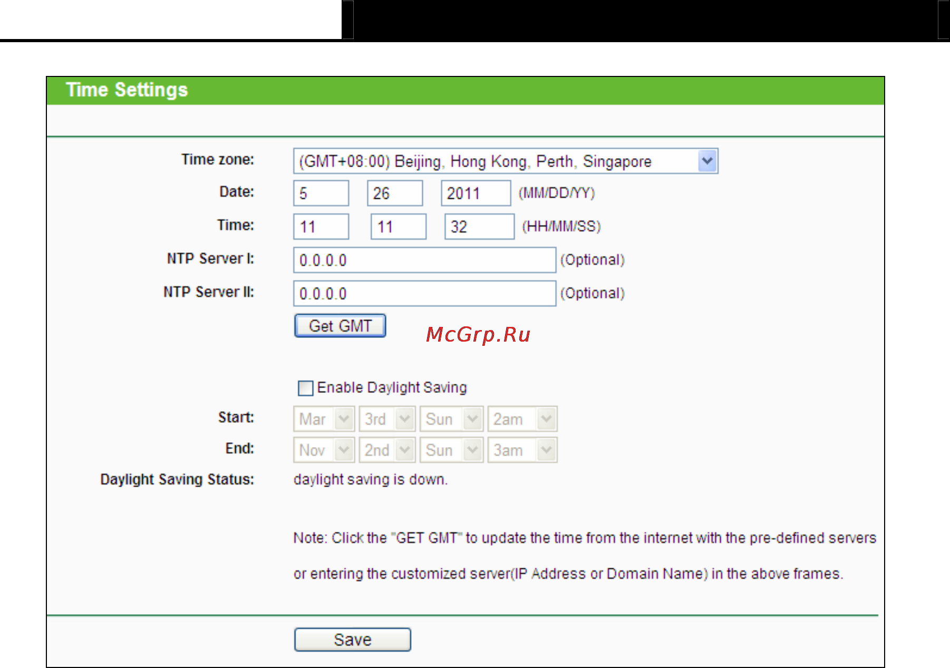Open the Time zone dropdown

click(x=505, y=161)
